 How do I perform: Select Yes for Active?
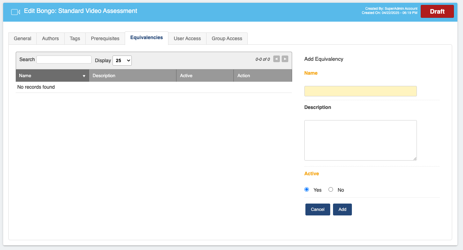307,190
